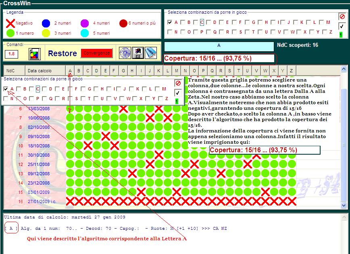Screen dimensions: 350x254
Task: Click the date 03/01/2009 in row 15
Action: click(x=39, y=192)
